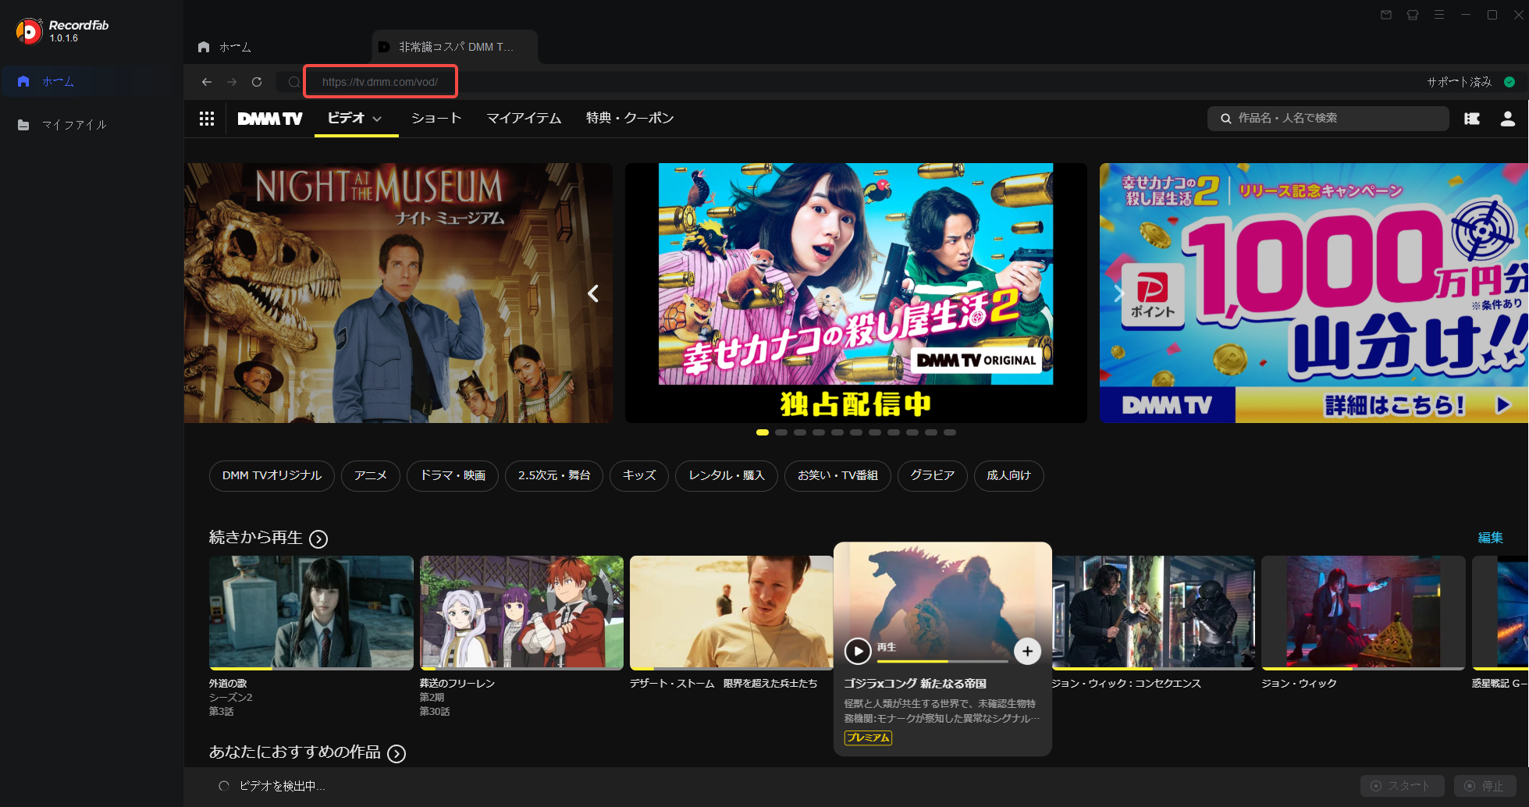Click the 葬送のフリーレン title text

(x=457, y=684)
